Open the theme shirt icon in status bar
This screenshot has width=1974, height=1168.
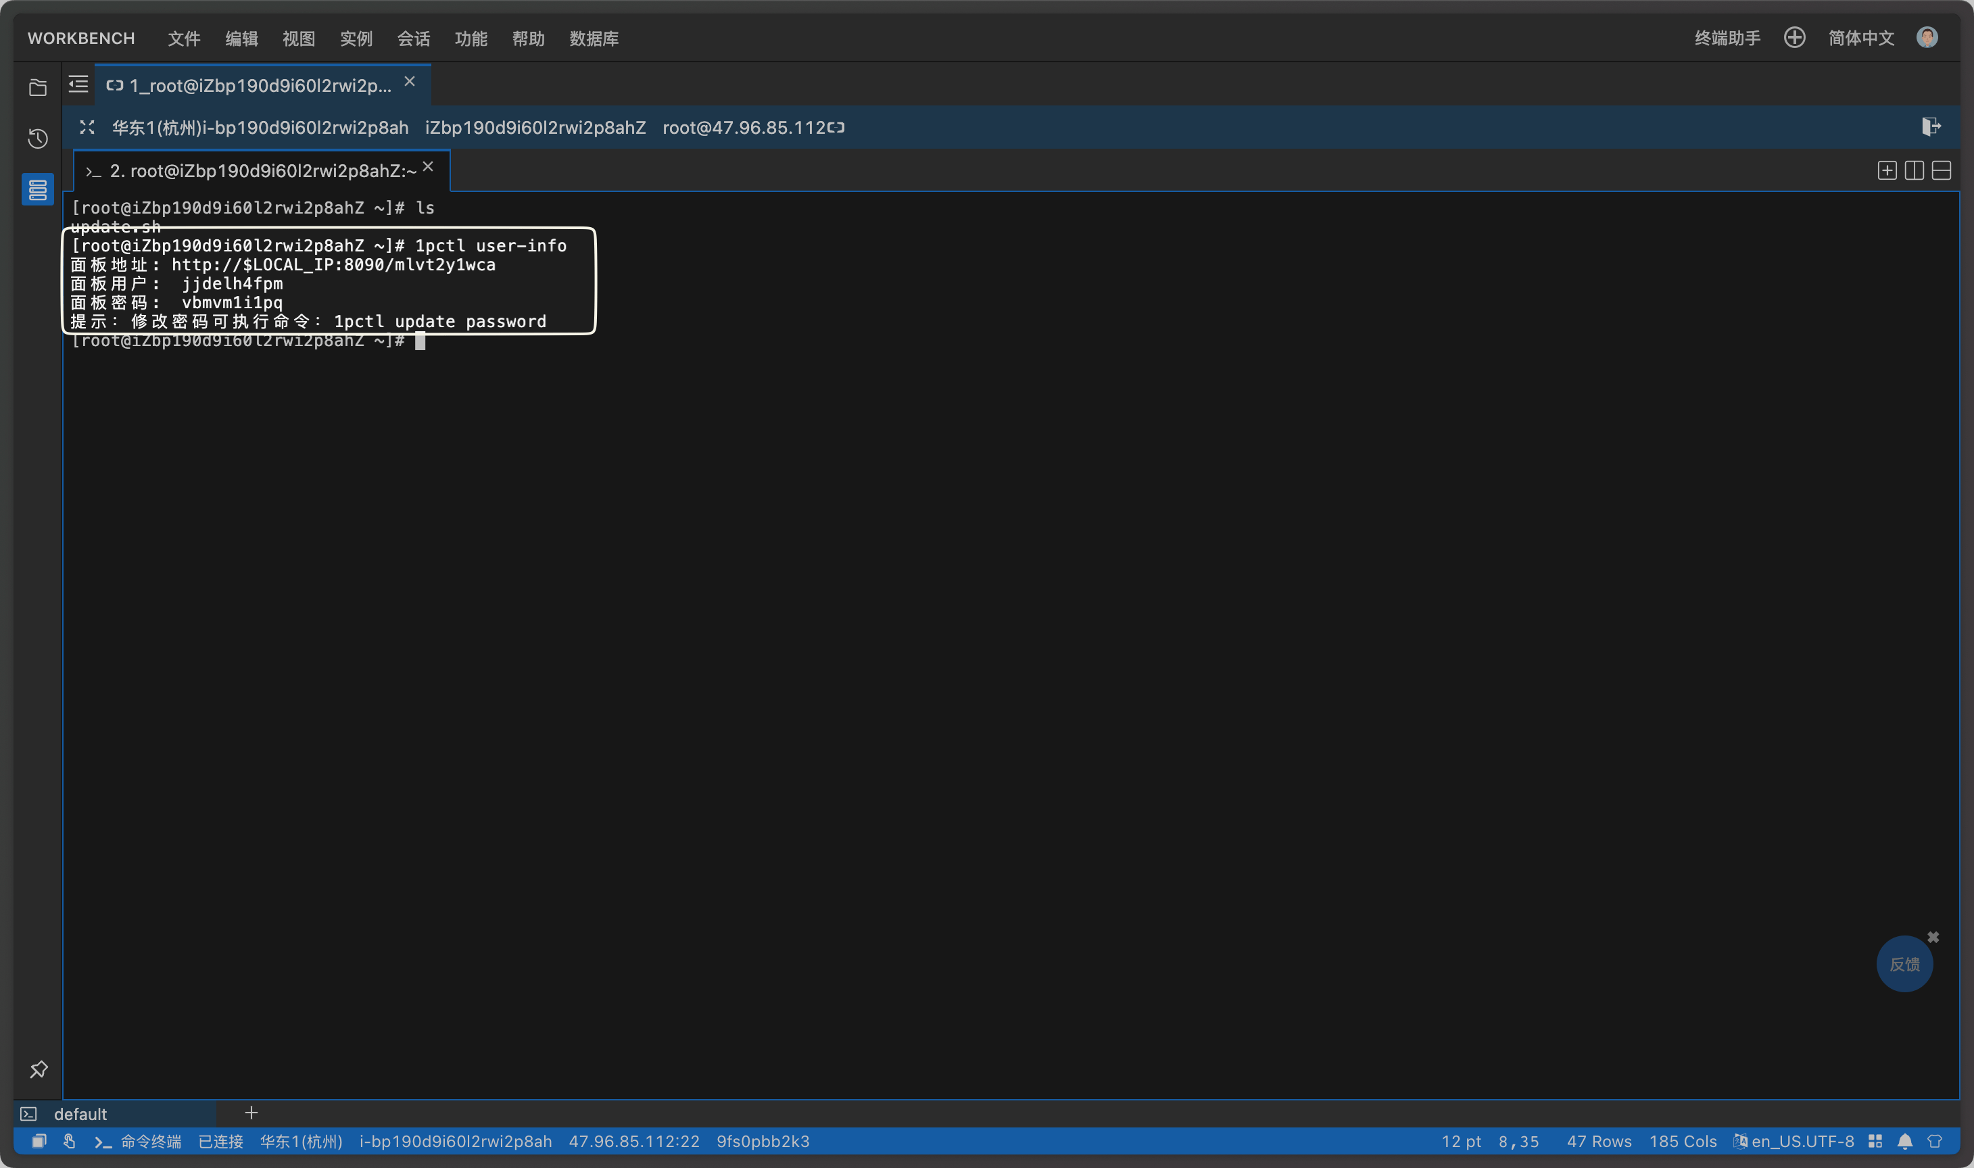coord(1934,1141)
